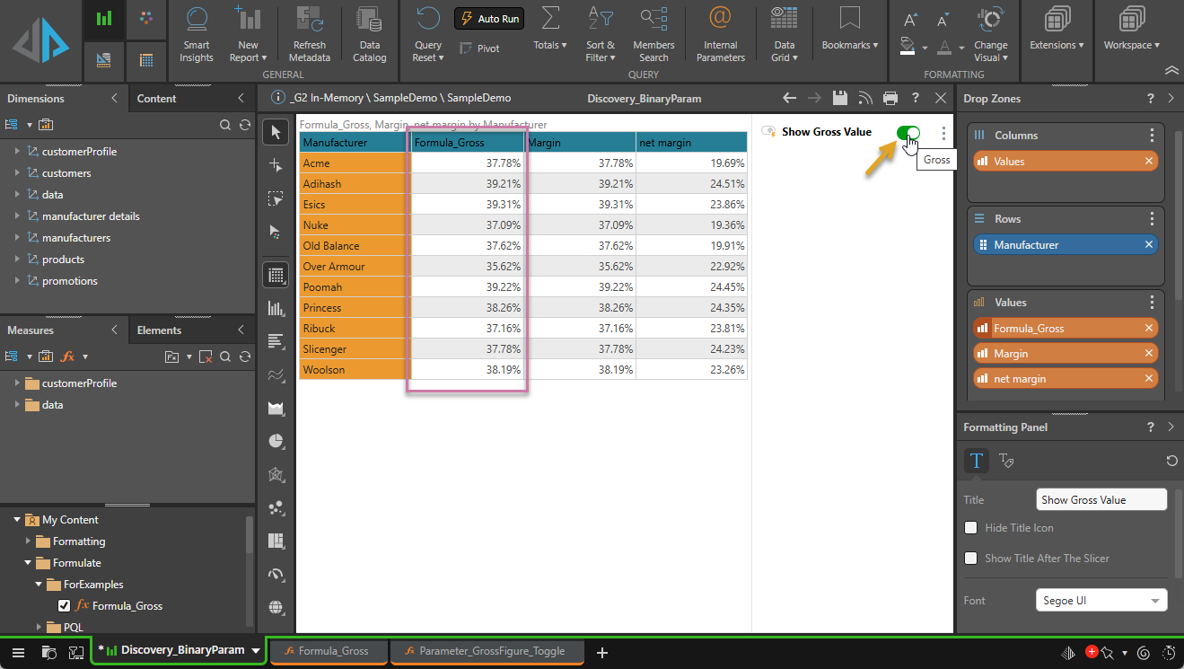Collapse ribbon with double chevron
This screenshot has height=669, width=1184.
[x=1171, y=69]
